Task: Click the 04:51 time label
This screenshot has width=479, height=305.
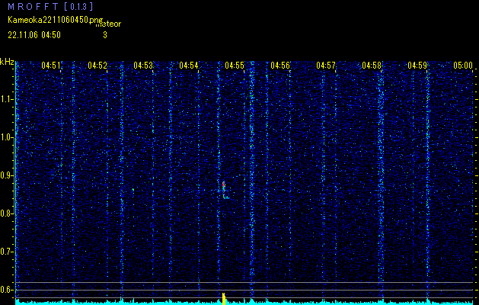Action: pos(51,65)
